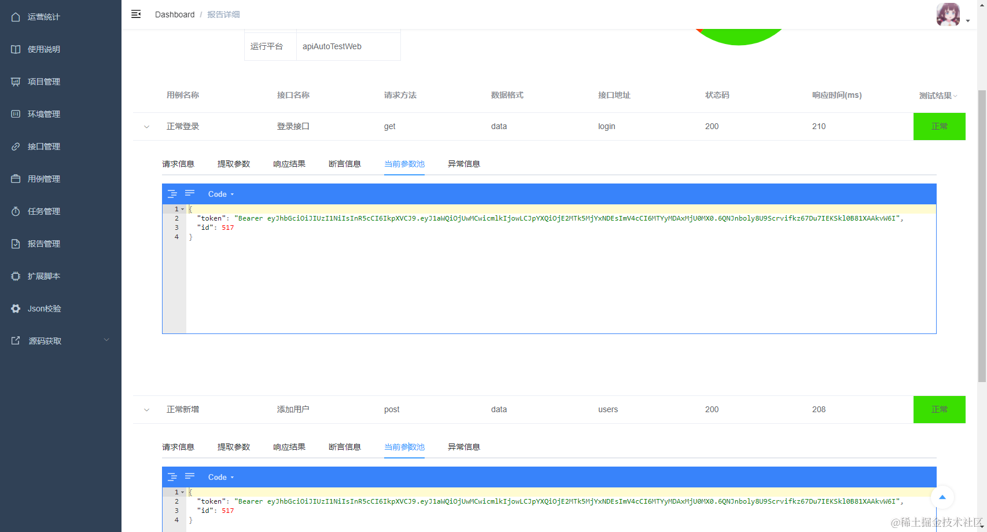
Task: Click the 扩展脚本 chip icon
Action: [16, 276]
